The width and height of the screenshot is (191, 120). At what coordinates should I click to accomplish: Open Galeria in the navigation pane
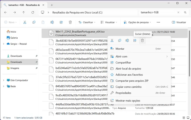click(x=14, y=38)
